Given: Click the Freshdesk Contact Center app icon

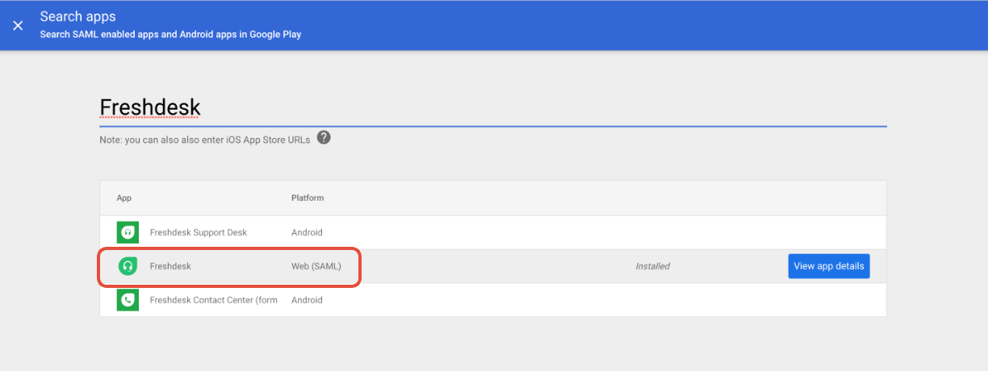Looking at the screenshot, I should point(128,300).
